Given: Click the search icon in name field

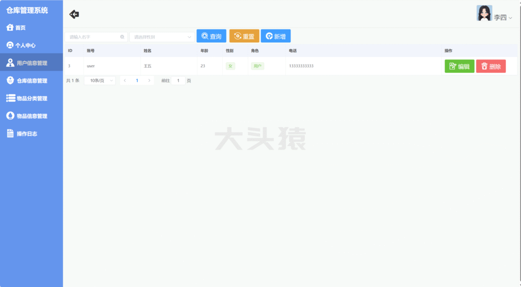Looking at the screenshot, I should 122,37.
